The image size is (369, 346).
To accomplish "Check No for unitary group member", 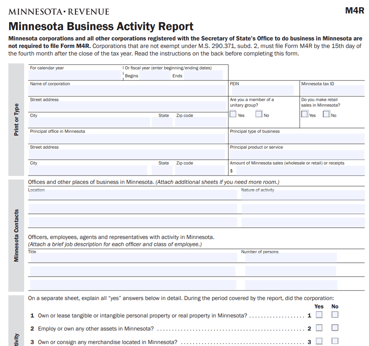I will point(259,115).
